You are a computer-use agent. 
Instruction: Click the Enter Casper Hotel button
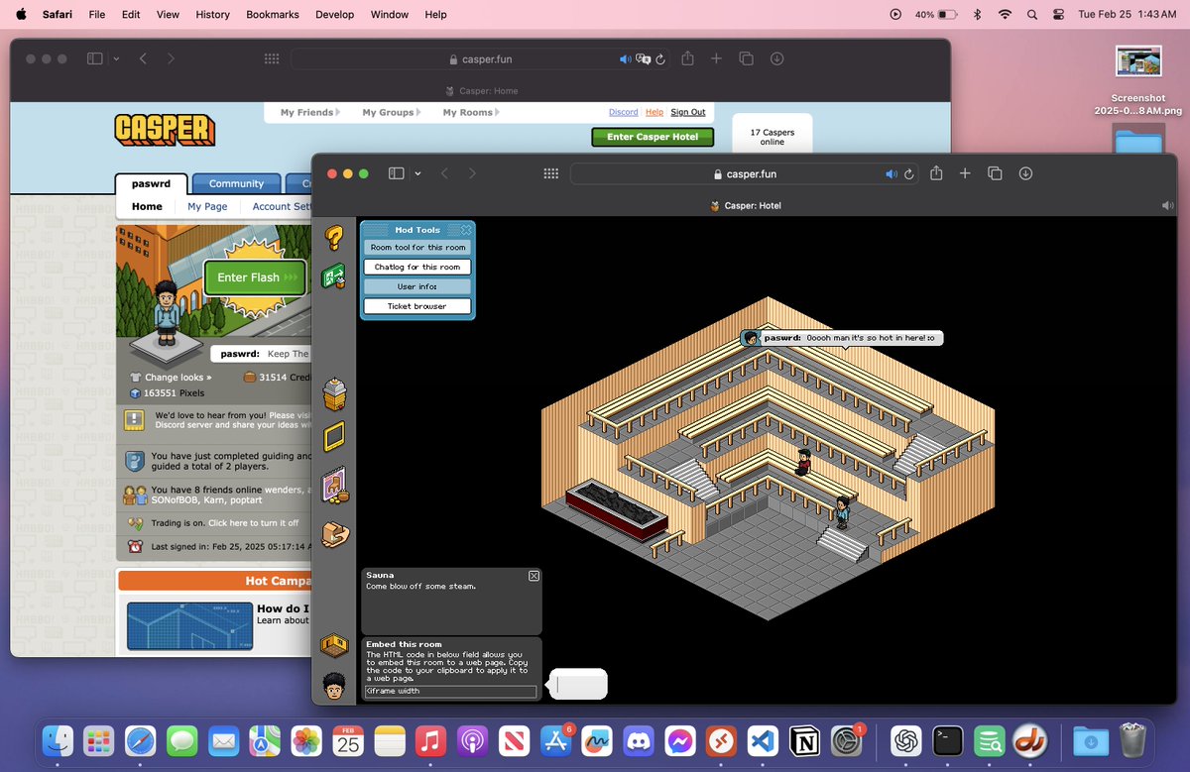pos(653,137)
